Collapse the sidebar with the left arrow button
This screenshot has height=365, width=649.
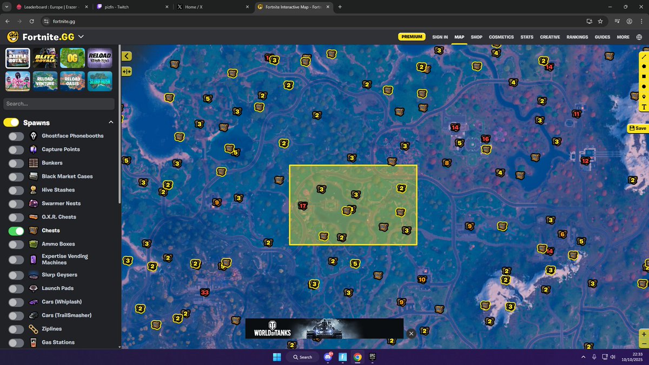pos(127,56)
